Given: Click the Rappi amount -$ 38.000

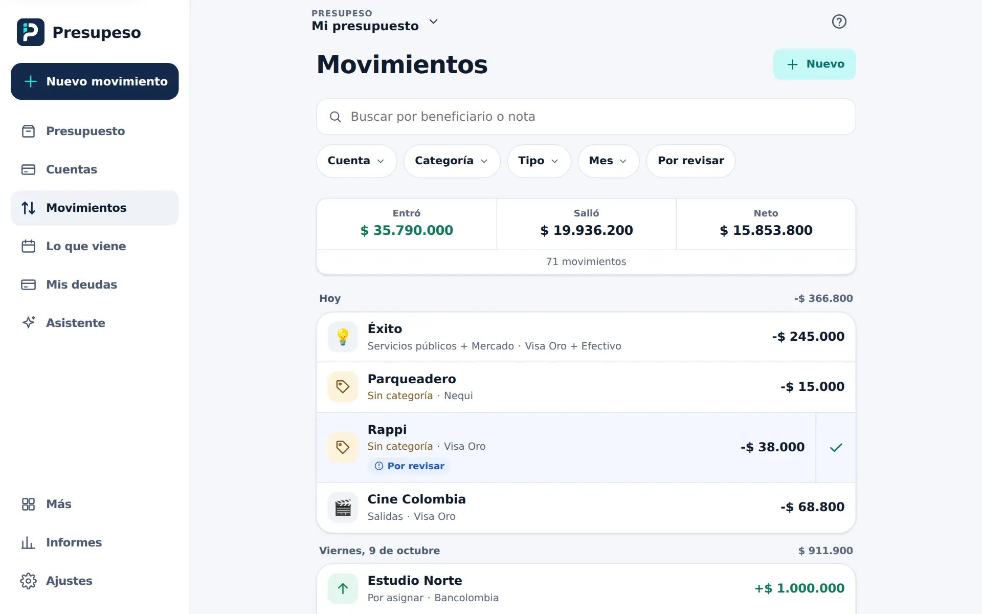Looking at the screenshot, I should 772,447.
